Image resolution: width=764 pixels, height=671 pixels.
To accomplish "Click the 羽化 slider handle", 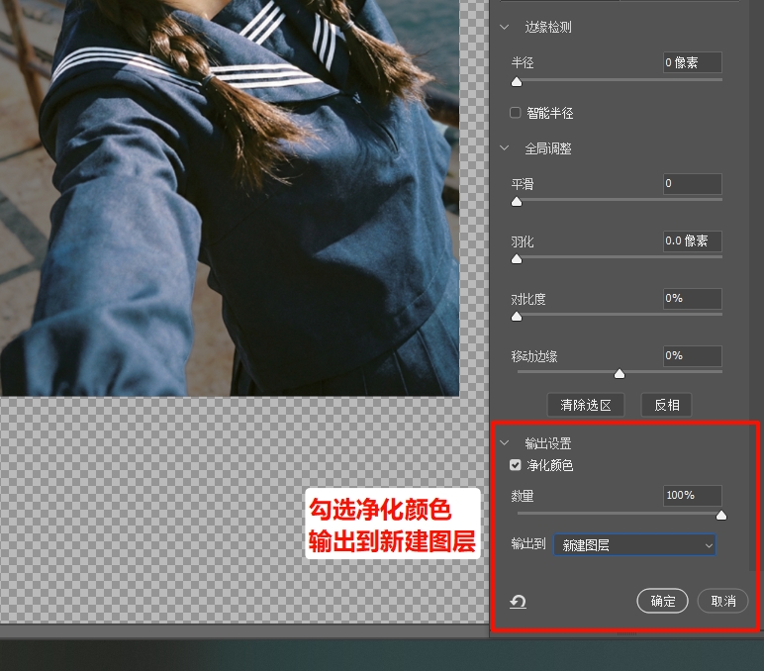I will (517, 259).
